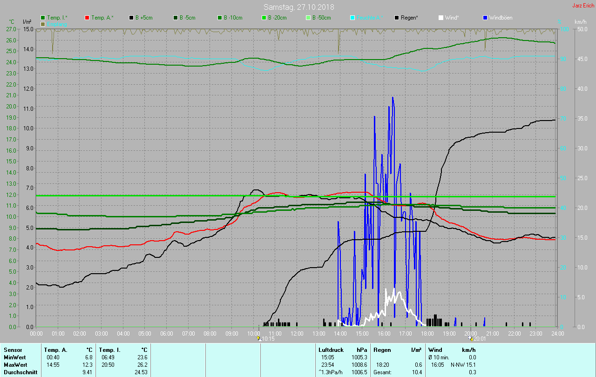Click the white Wind* legend box
The image size is (596, 377).
(441, 18)
